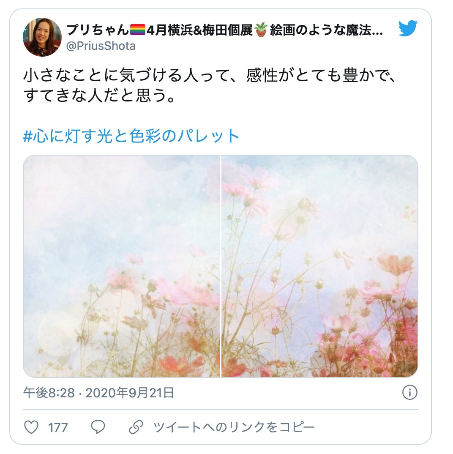Visit the @PriusShota handle link
The width and height of the screenshot is (453, 454).
[101, 46]
